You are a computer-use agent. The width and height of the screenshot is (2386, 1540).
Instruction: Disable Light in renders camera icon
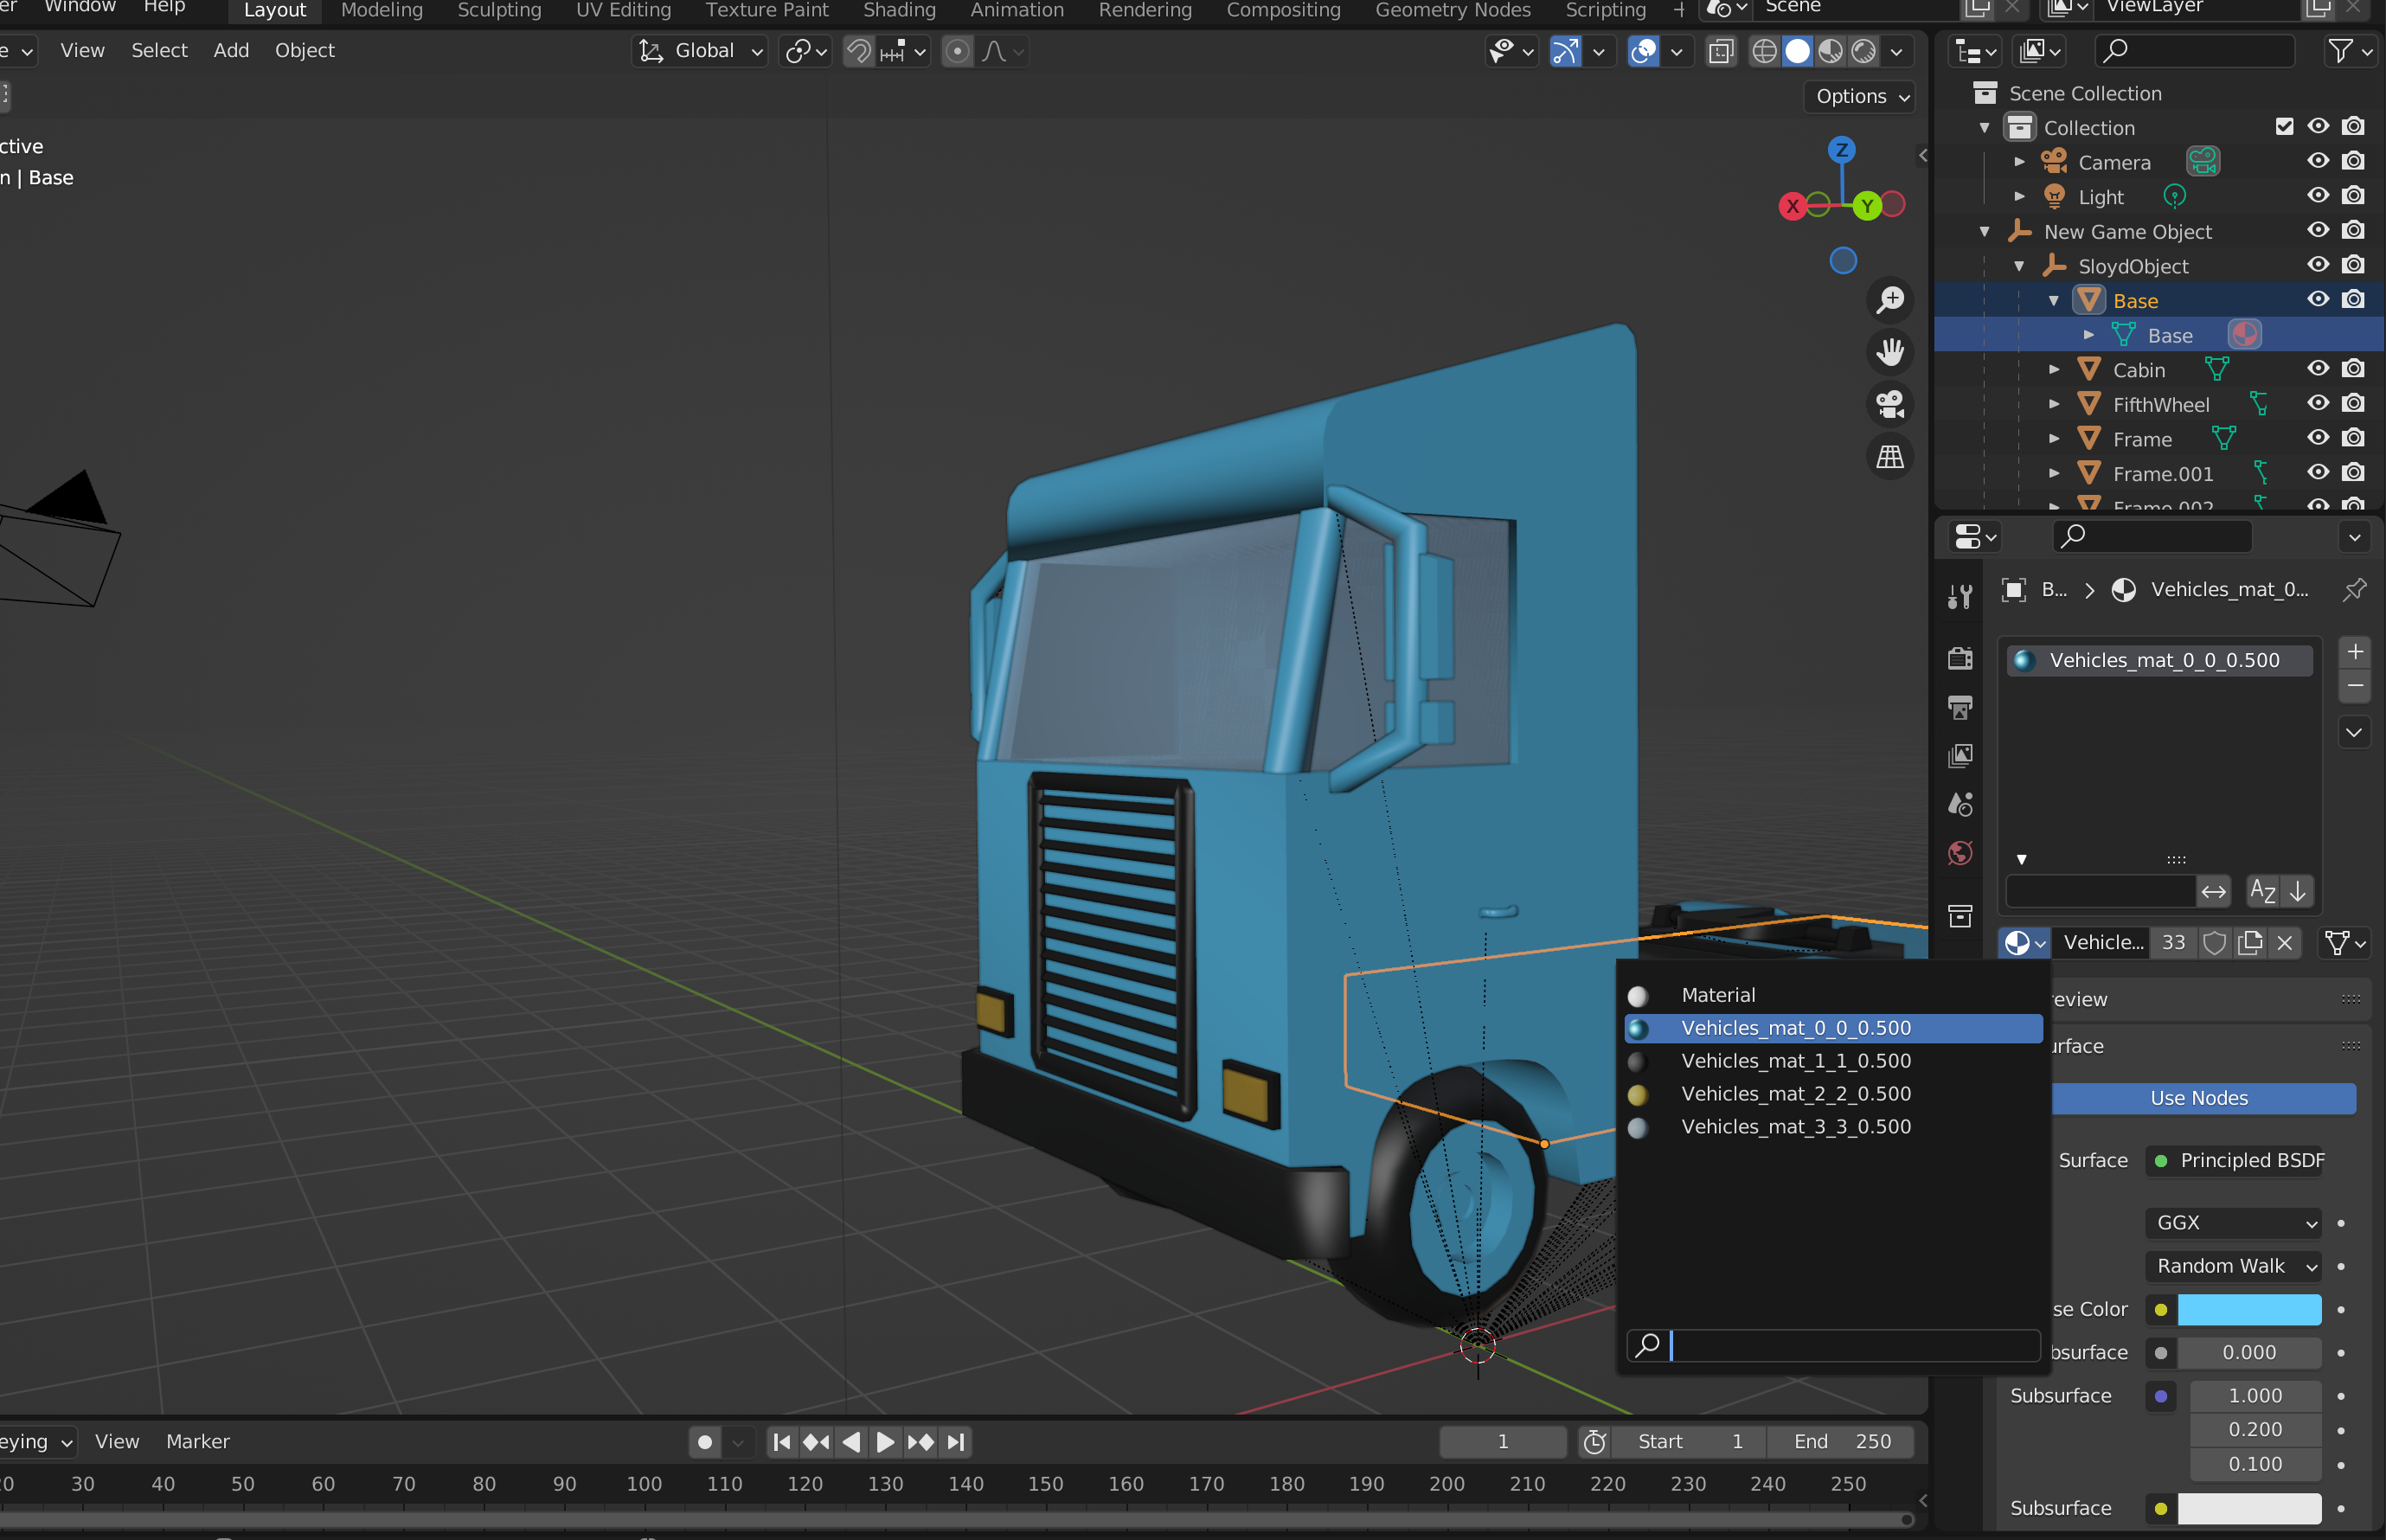[x=2354, y=196]
